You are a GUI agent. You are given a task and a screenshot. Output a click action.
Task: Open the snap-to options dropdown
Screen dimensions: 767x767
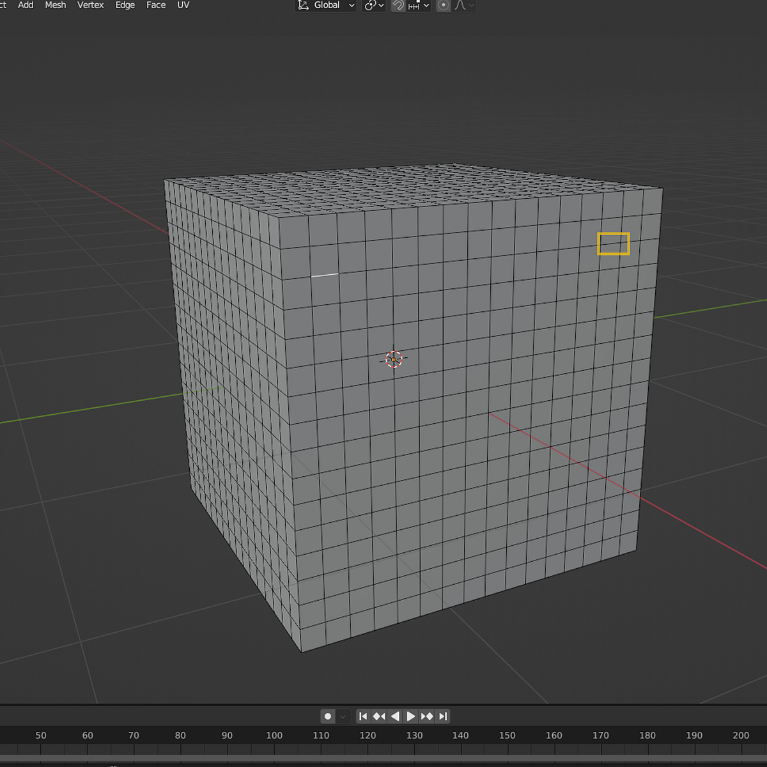(x=425, y=5)
